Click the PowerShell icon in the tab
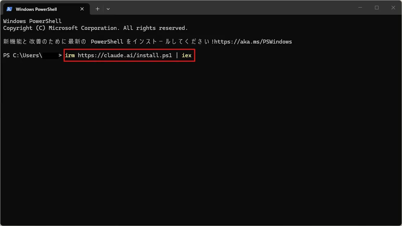The width and height of the screenshot is (402, 226). (9, 9)
